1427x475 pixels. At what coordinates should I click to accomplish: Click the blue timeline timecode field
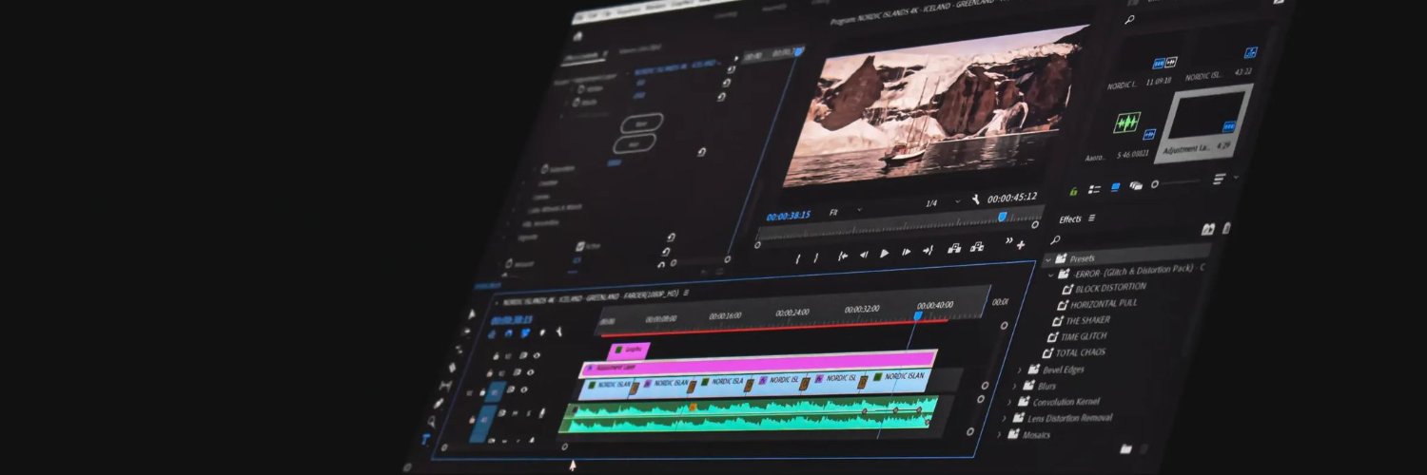point(511,320)
